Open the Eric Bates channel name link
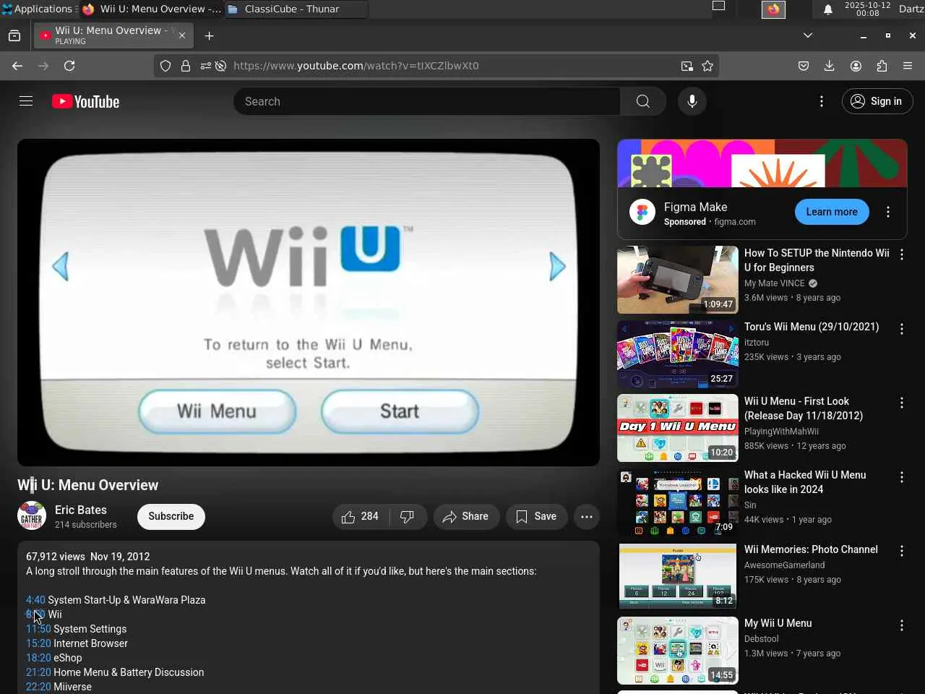 [81, 510]
